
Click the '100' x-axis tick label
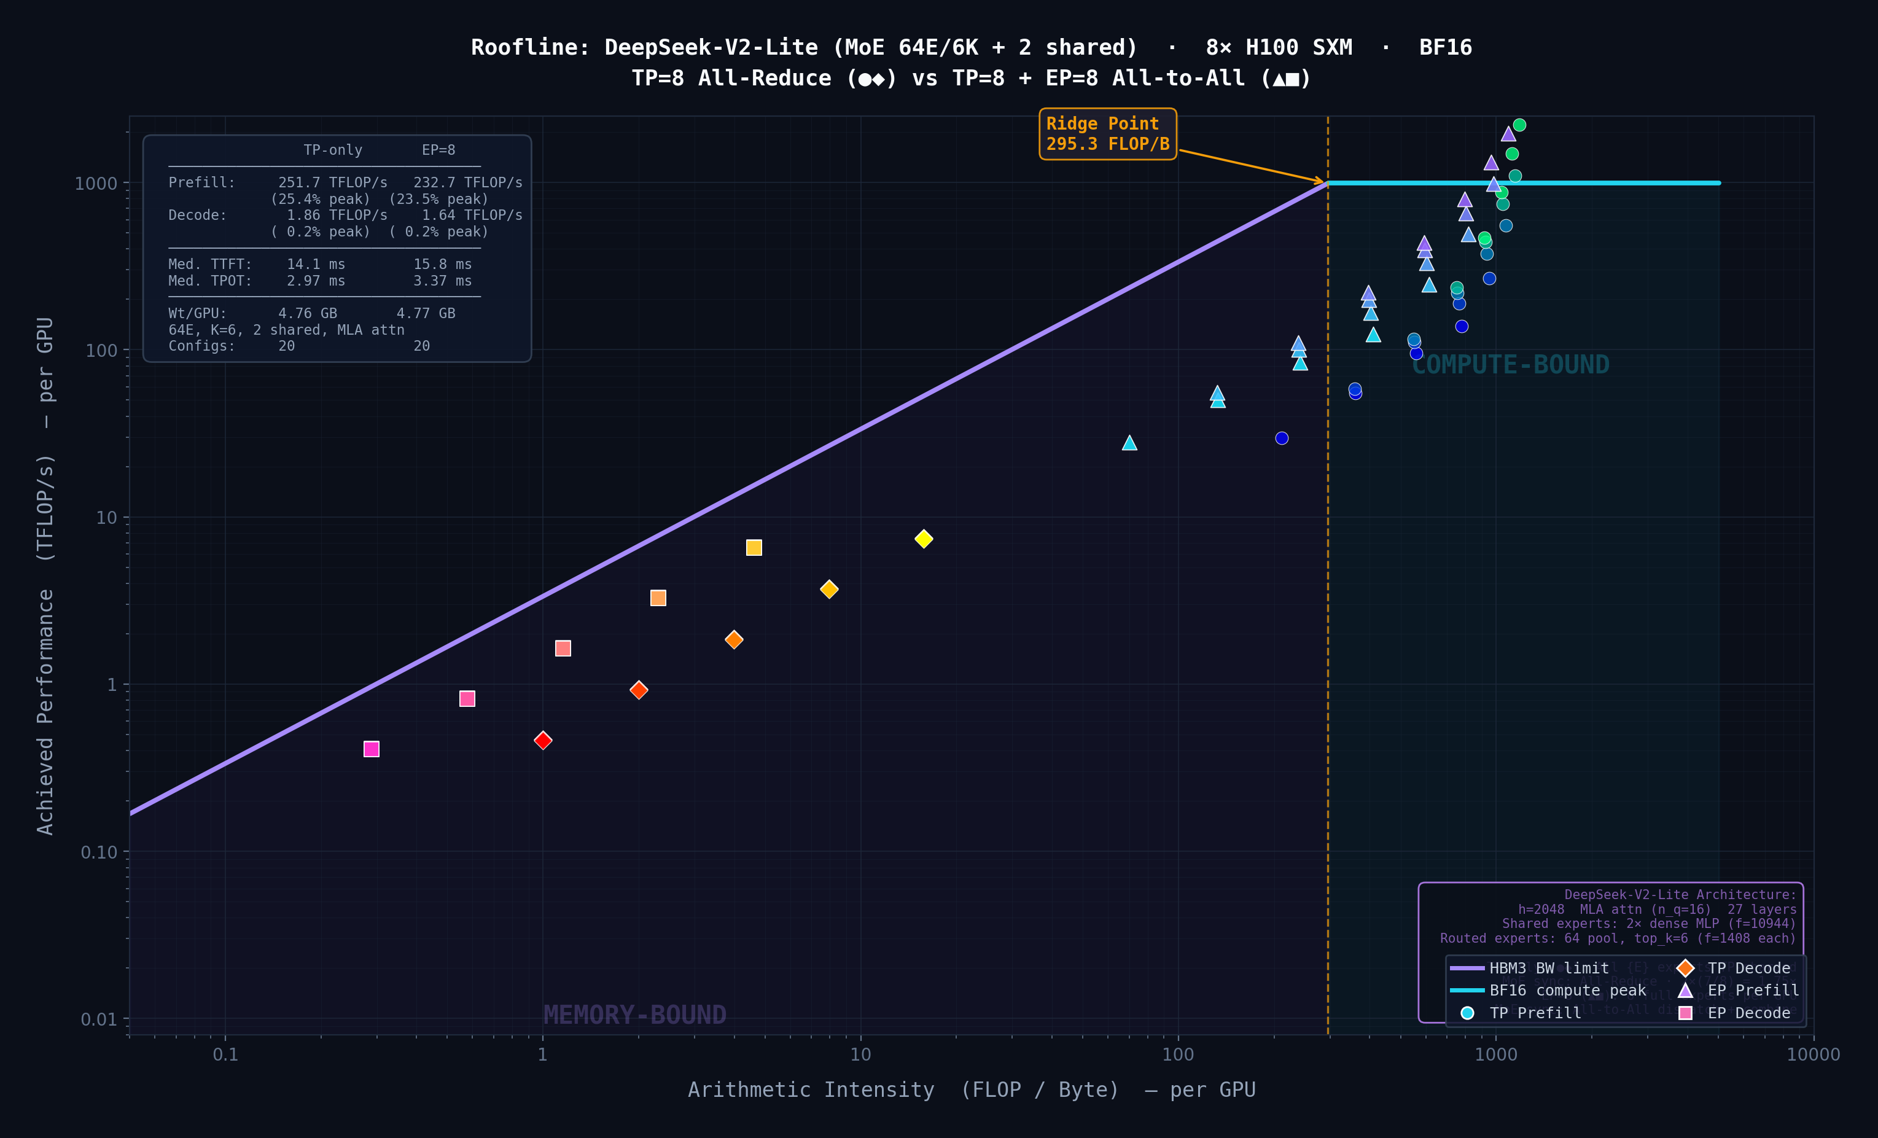[1179, 1054]
